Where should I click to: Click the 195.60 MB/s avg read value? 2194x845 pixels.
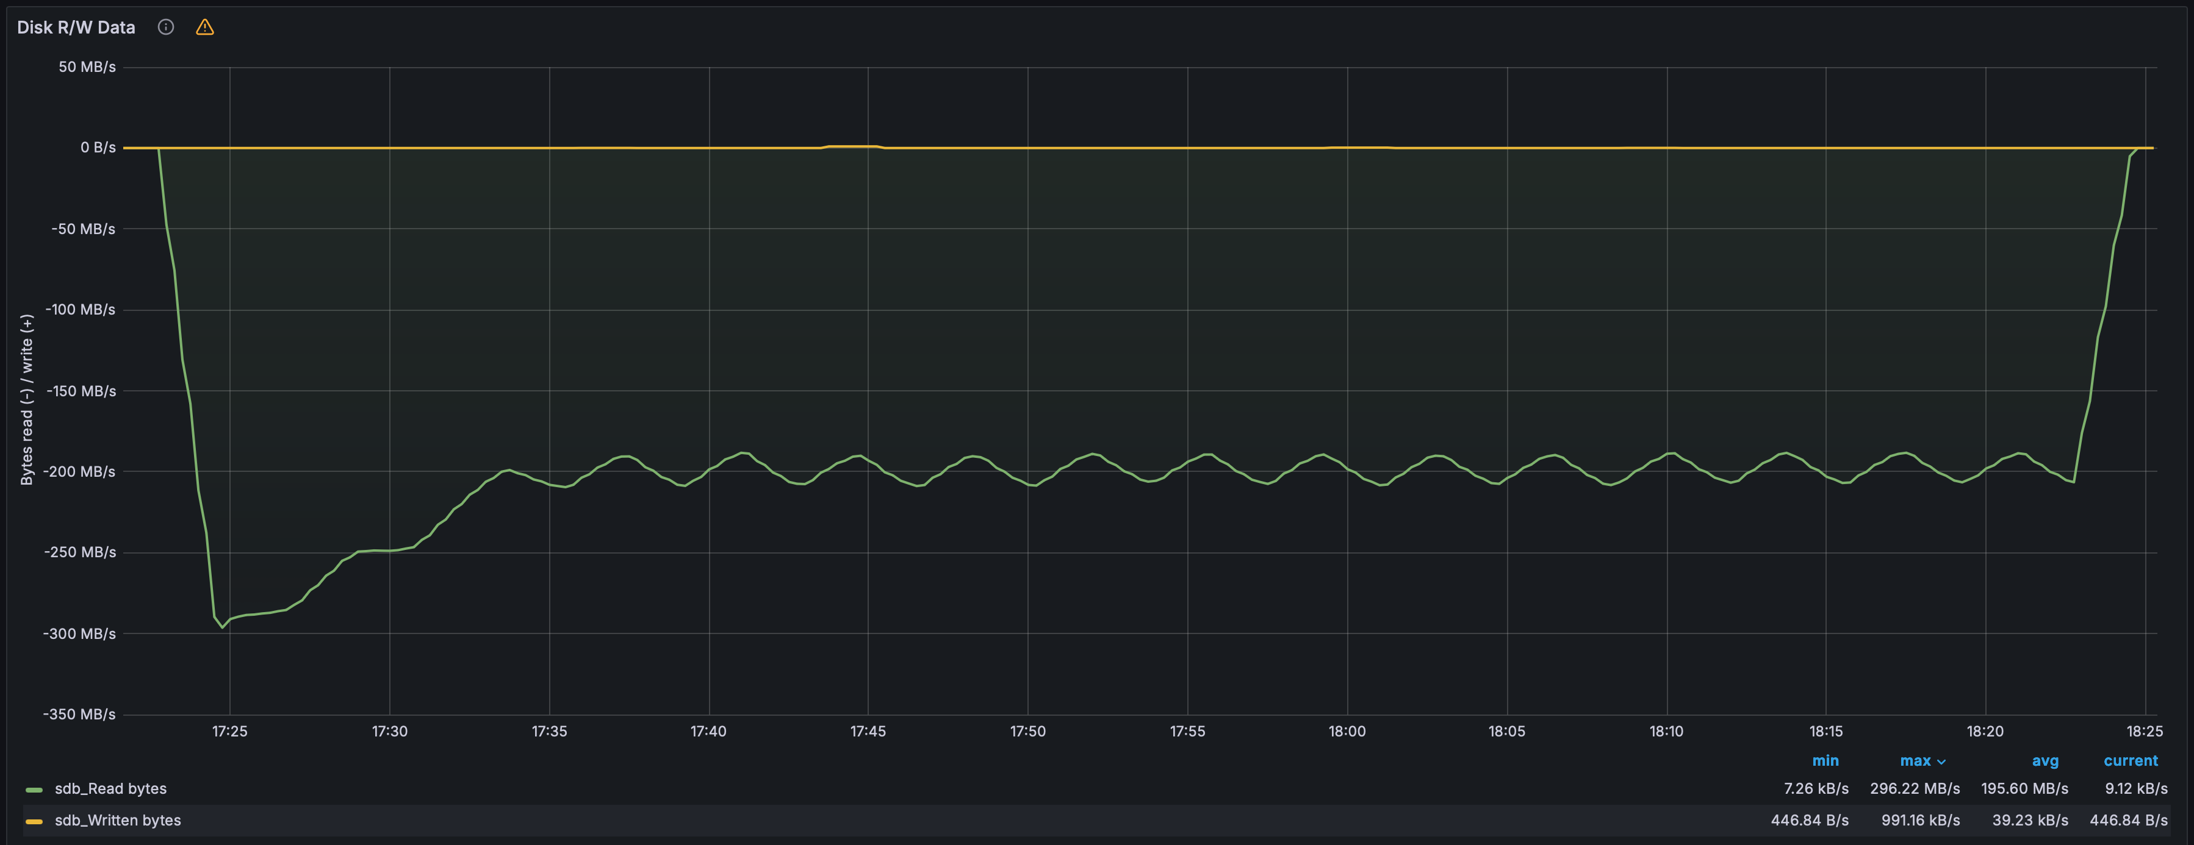click(x=2024, y=789)
